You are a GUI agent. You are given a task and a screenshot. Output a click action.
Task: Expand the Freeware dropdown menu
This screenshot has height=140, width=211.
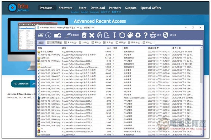click(x=66, y=8)
